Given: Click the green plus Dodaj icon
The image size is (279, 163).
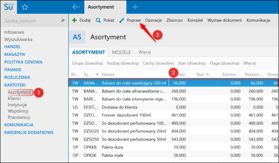Looking at the screenshot, I should (74, 20).
